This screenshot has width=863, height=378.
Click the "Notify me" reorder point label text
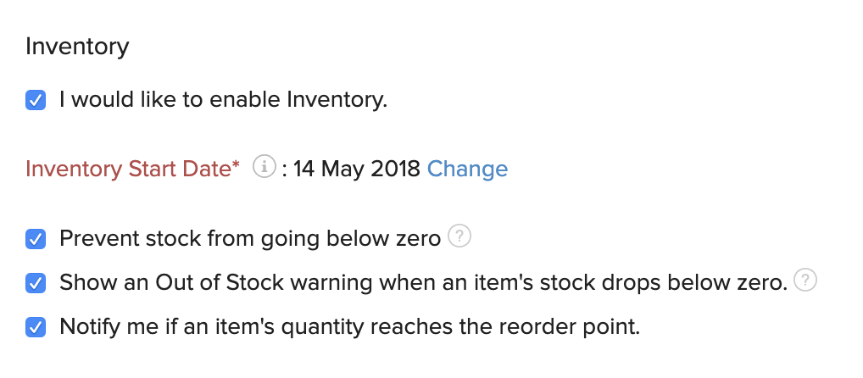[x=349, y=326]
